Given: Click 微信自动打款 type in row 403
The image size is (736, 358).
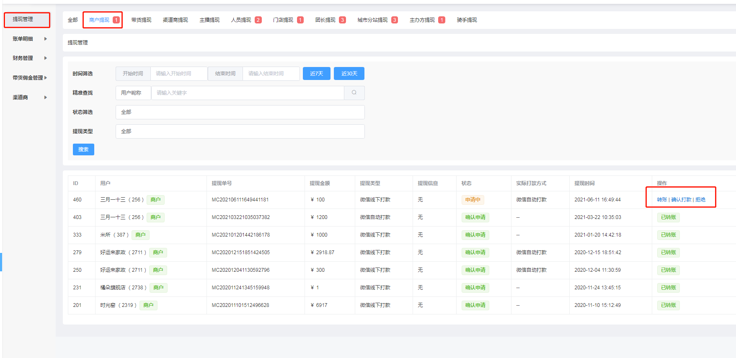Looking at the screenshot, I should click(375, 217).
